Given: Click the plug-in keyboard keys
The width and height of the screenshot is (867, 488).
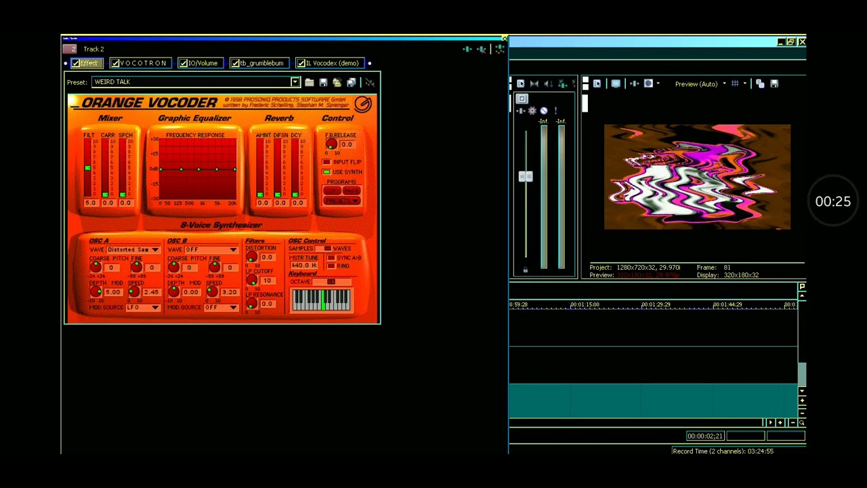Looking at the screenshot, I should (322, 300).
